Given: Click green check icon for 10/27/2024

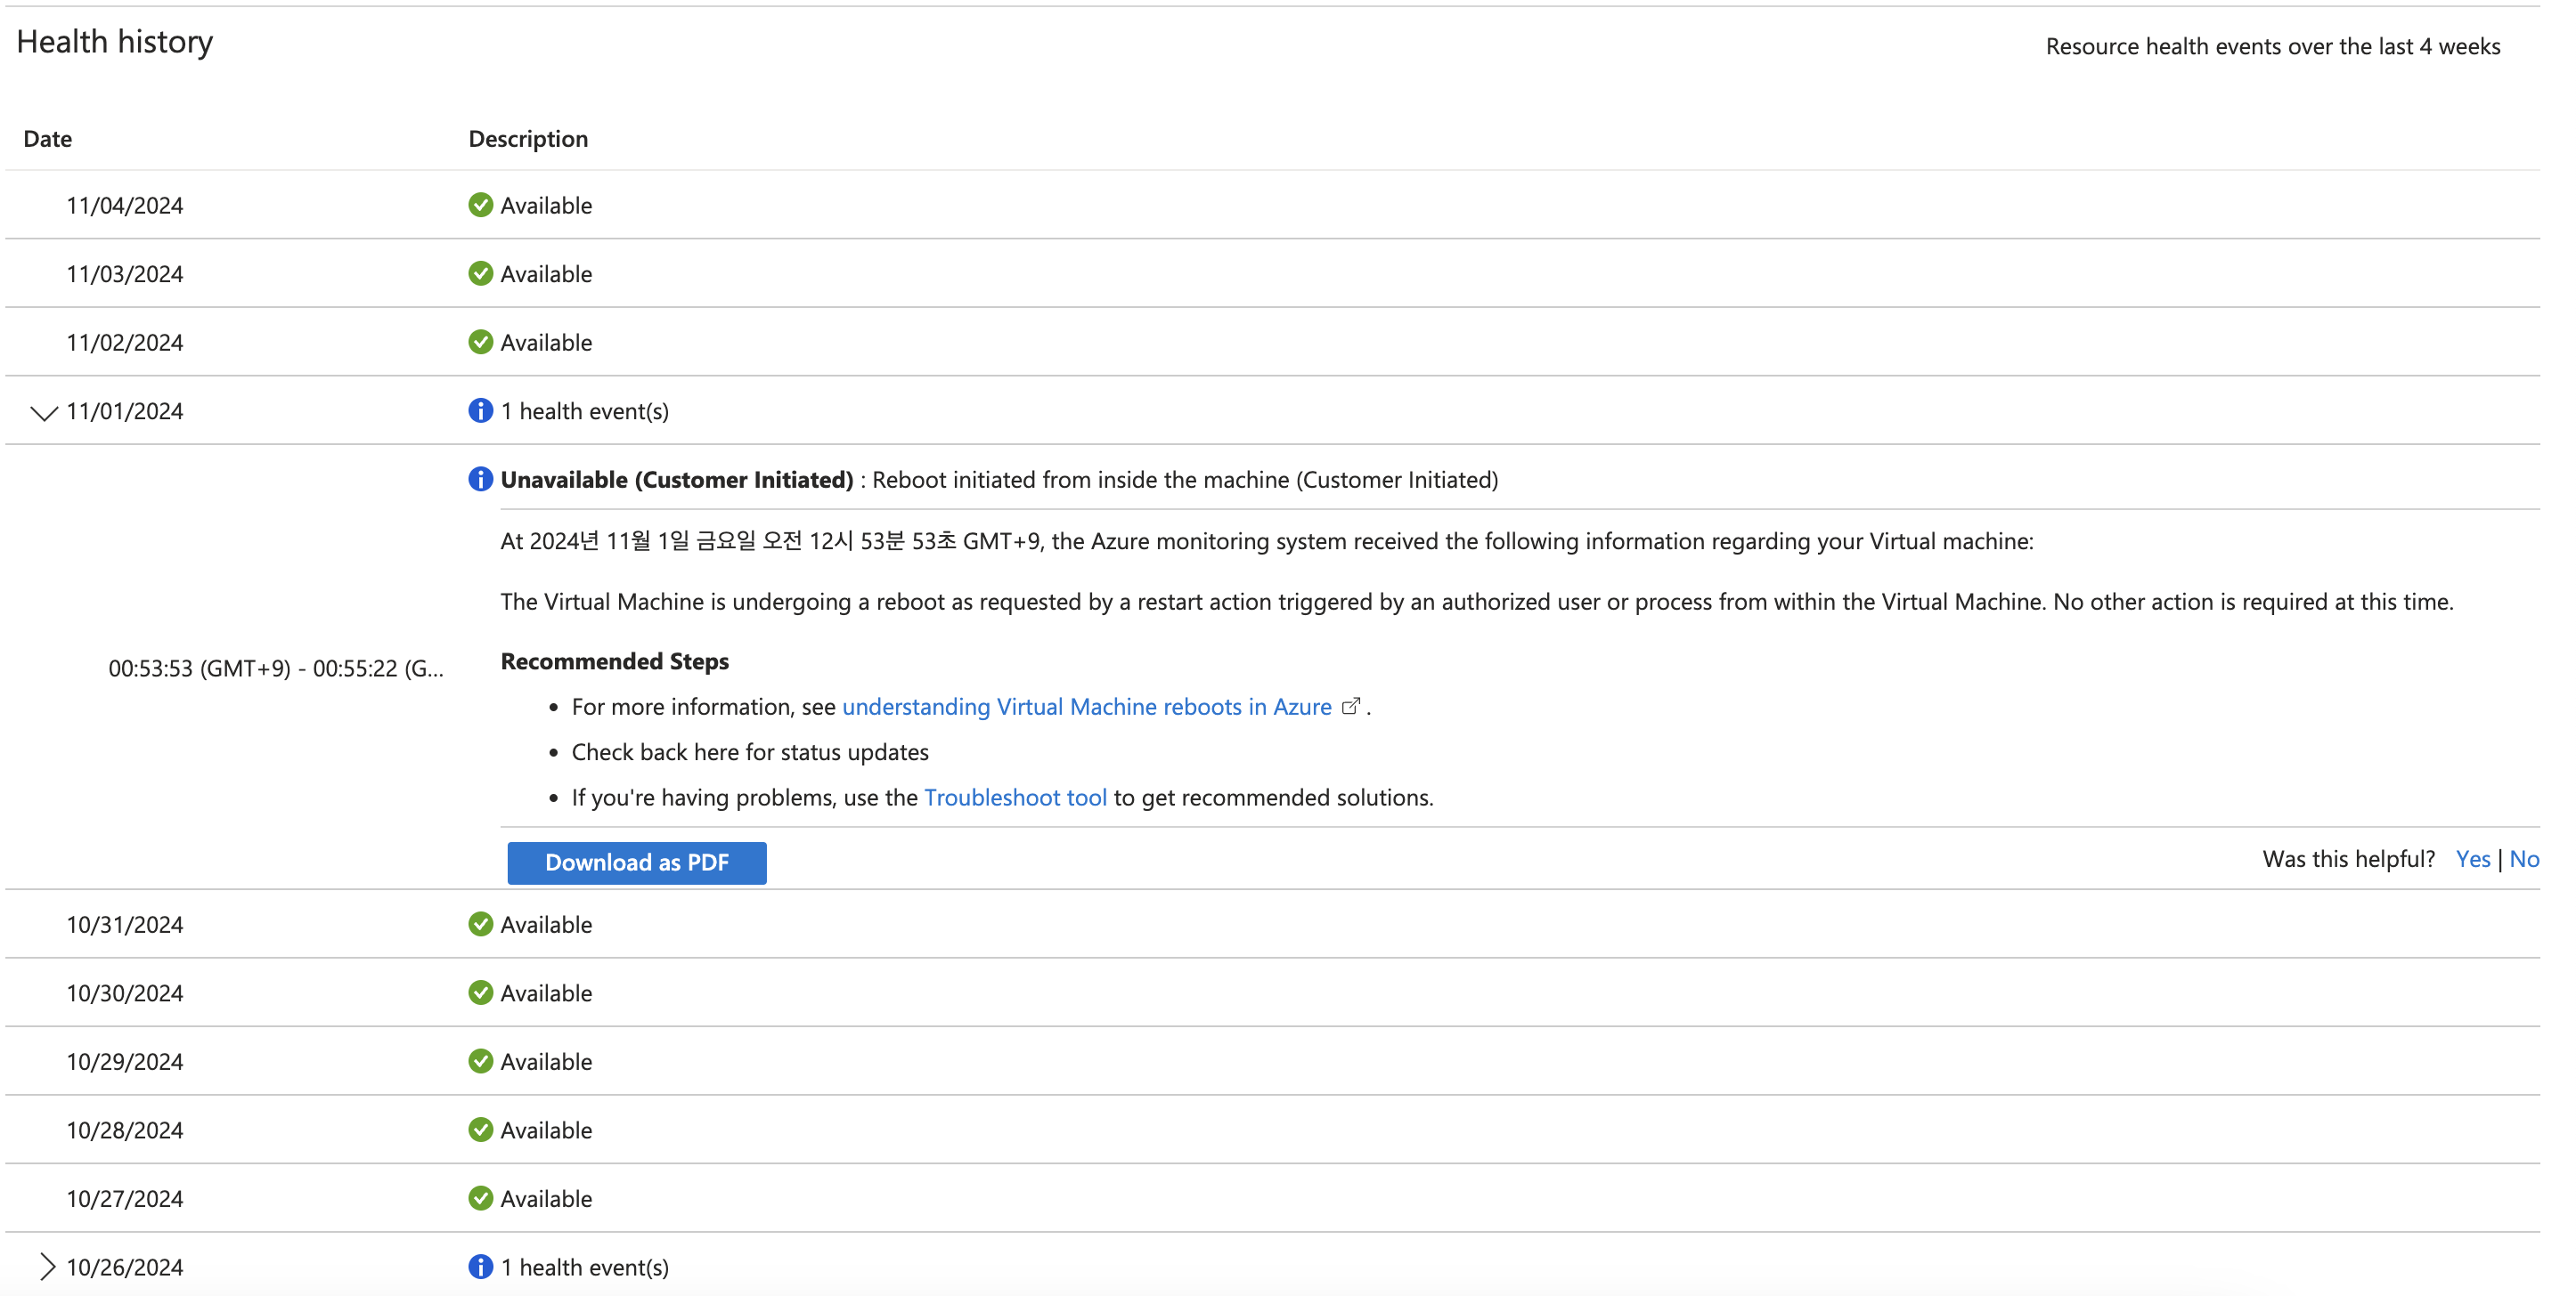Looking at the screenshot, I should 481,1198.
